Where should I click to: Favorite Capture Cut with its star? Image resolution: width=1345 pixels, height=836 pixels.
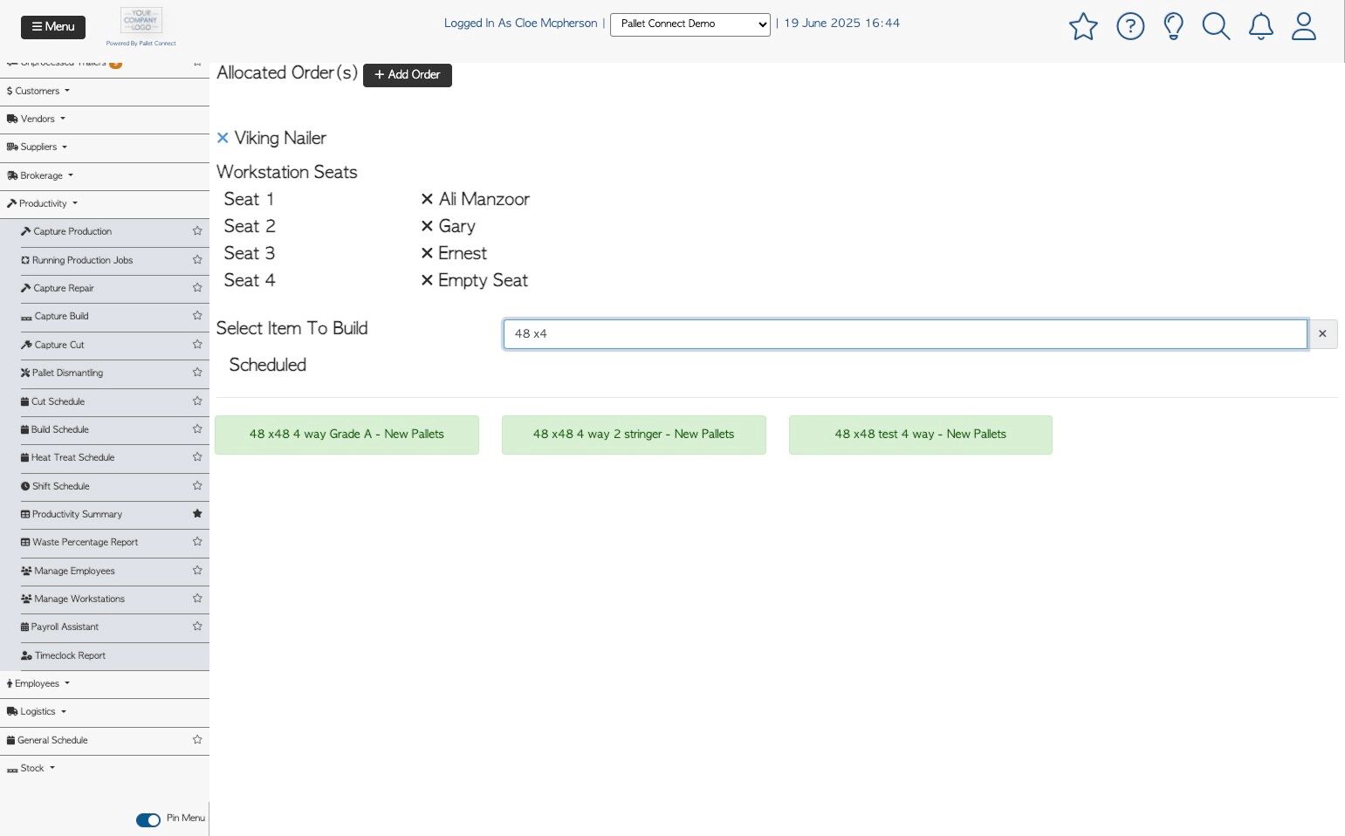[197, 345]
